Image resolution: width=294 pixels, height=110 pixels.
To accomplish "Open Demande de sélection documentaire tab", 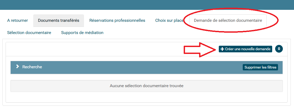I will (228, 20).
